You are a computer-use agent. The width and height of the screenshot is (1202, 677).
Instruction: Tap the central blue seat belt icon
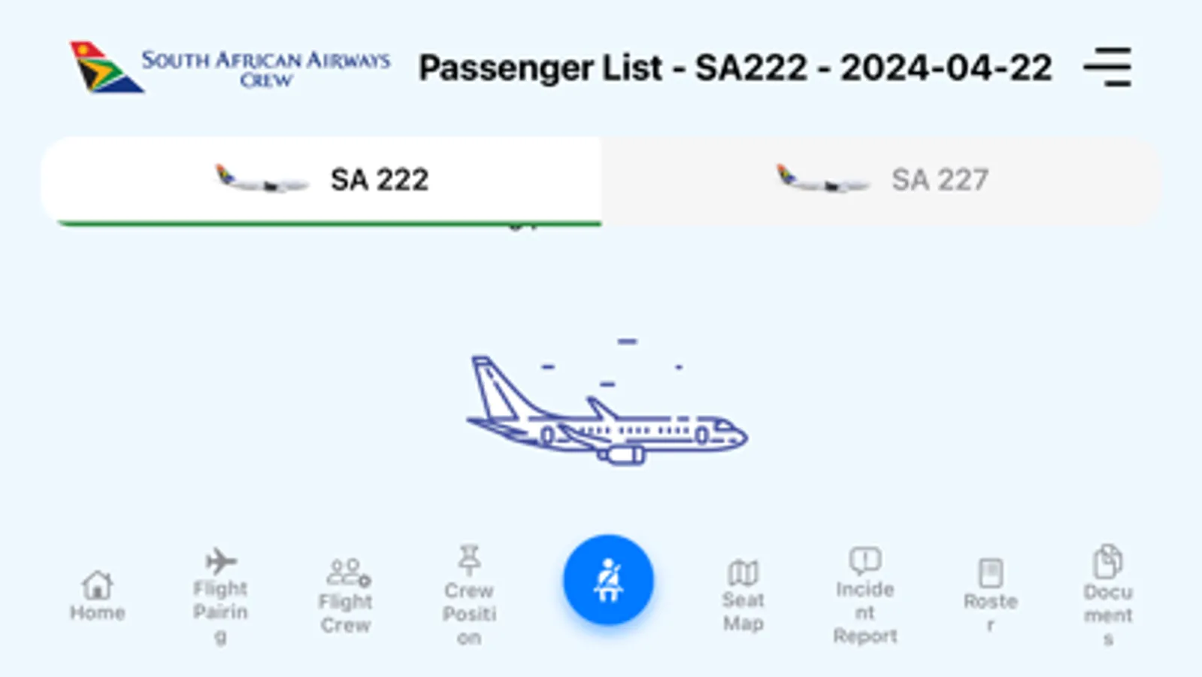(607, 579)
